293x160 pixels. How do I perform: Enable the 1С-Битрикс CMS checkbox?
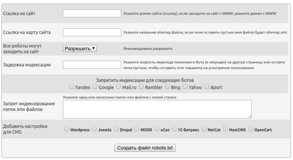pos(174,129)
